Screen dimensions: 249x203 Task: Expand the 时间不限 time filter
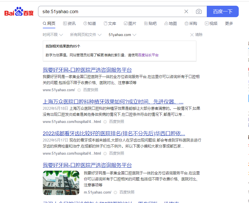tap(53, 35)
